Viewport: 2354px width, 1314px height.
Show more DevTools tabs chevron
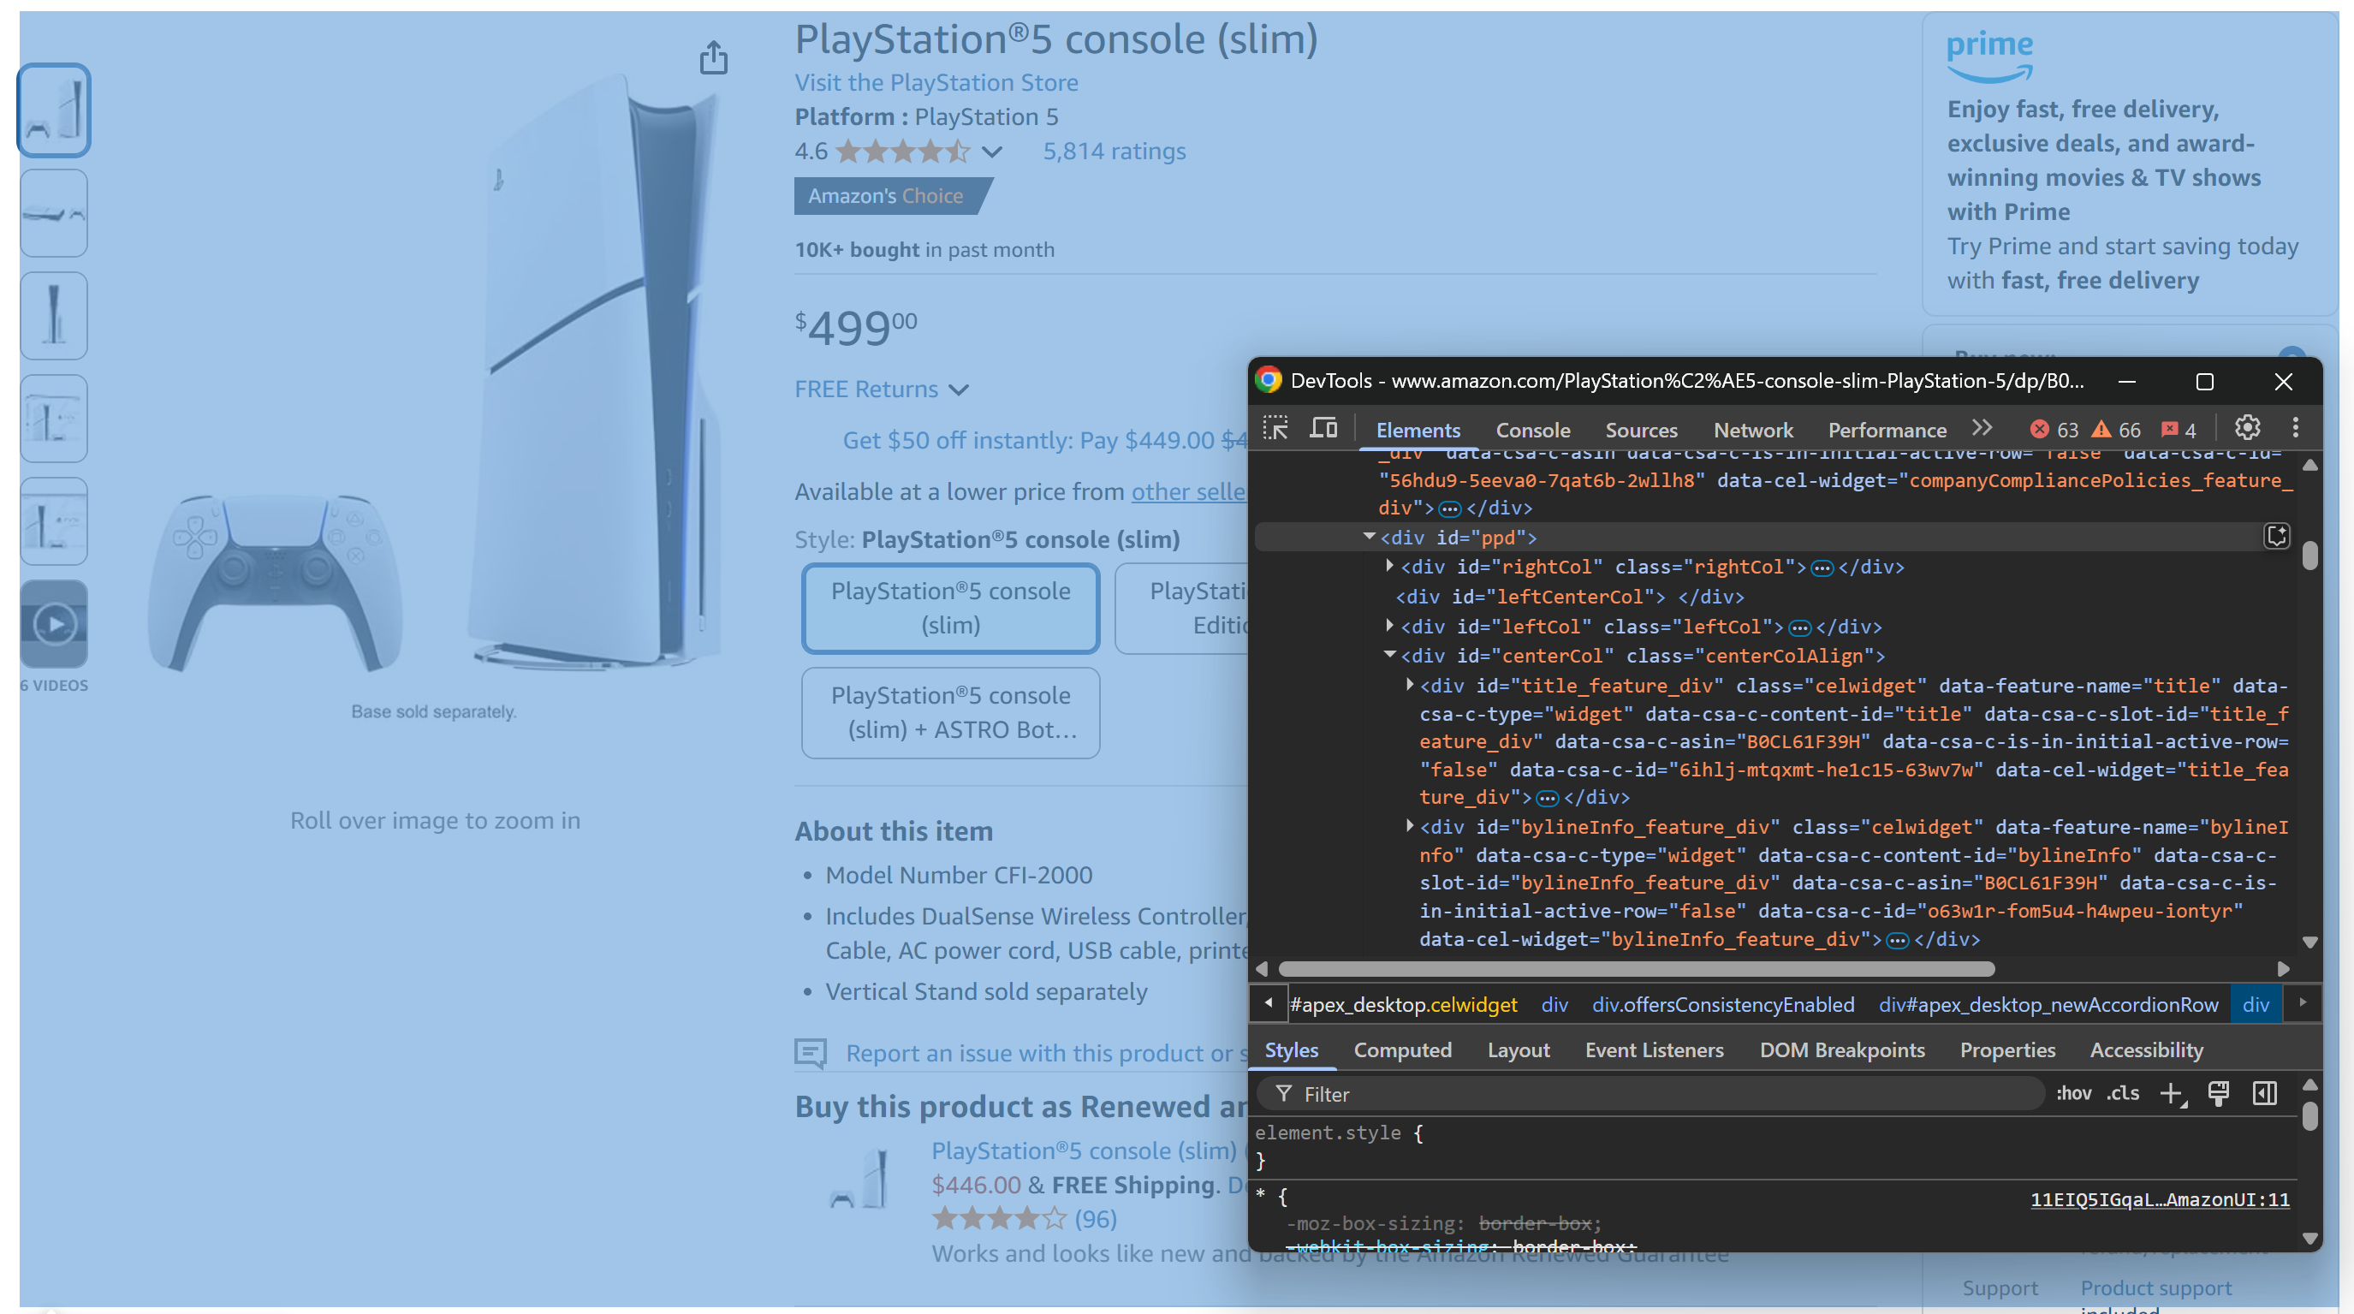click(x=1981, y=428)
